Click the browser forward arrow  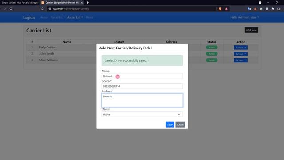click(5, 9)
